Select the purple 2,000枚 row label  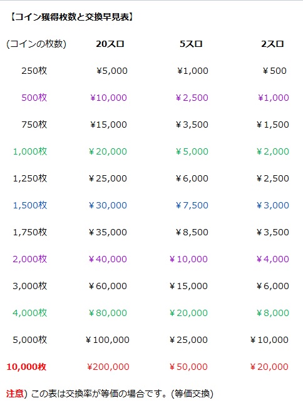(30, 259)
